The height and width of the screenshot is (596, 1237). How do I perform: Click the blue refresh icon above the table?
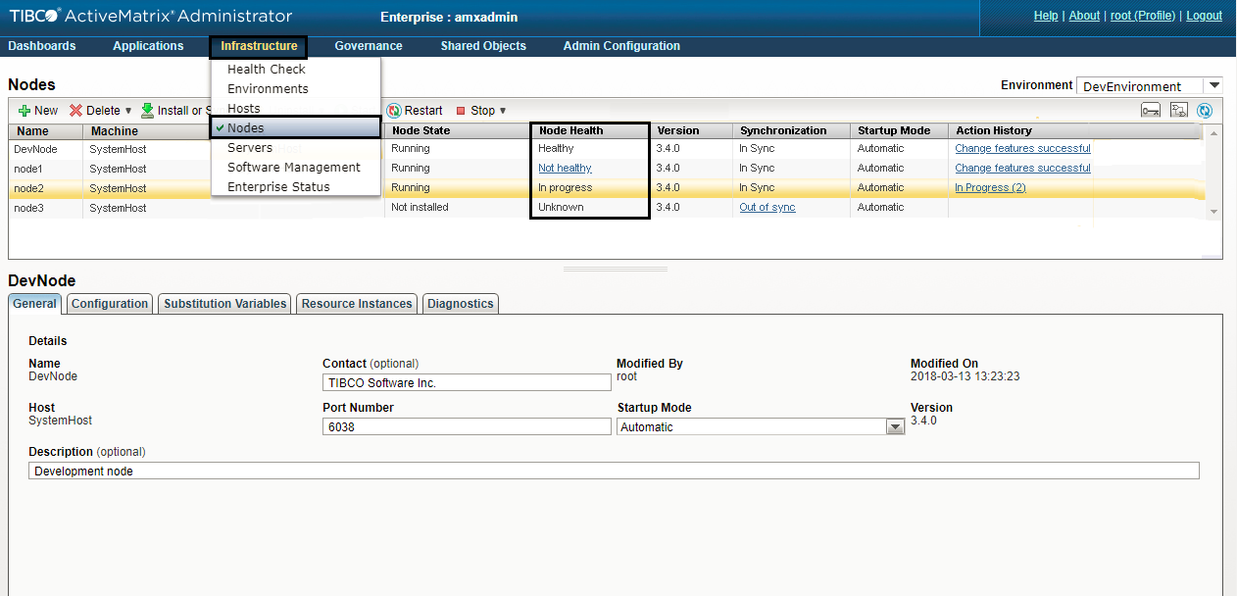1205,111
